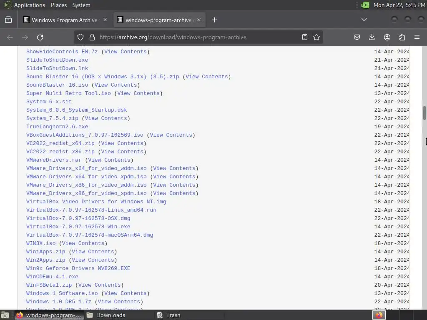The width and height of the screenshot is (427, 320).
Task: View Contents of WIN3X.iso
Action: (83, 243)
